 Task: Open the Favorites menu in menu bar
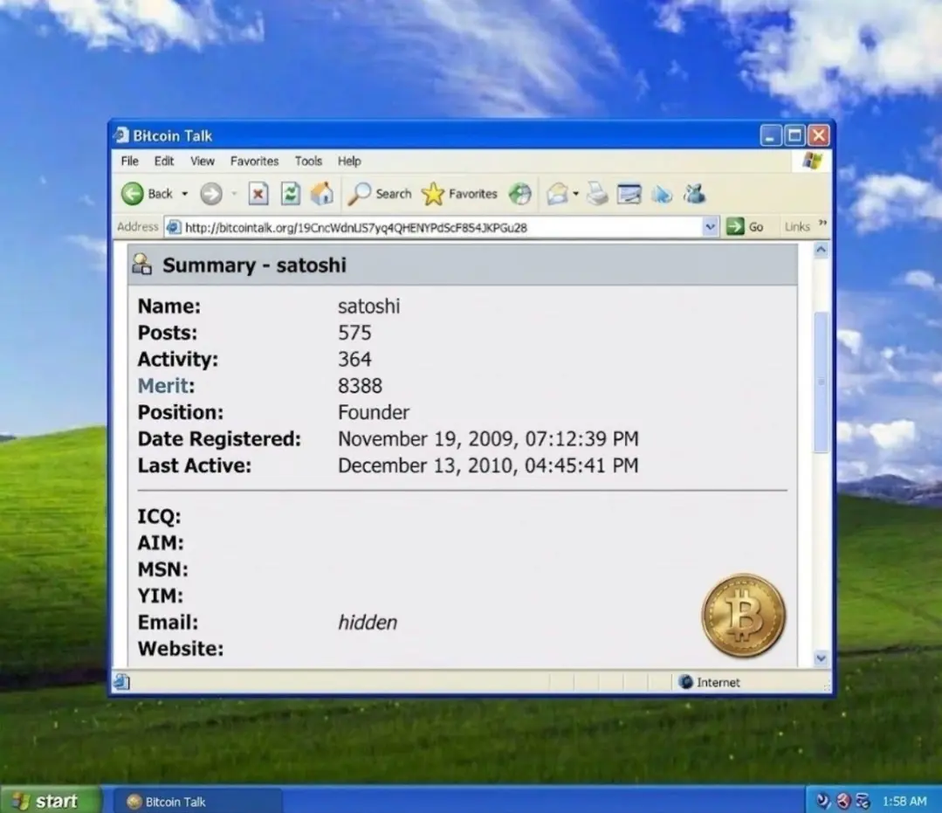tap(254, 162)
